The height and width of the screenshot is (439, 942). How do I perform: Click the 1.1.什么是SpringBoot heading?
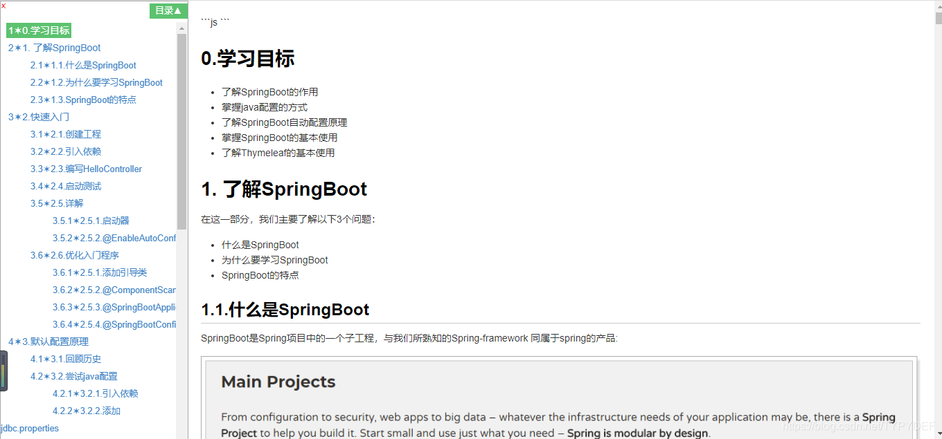tap(285, 310)
